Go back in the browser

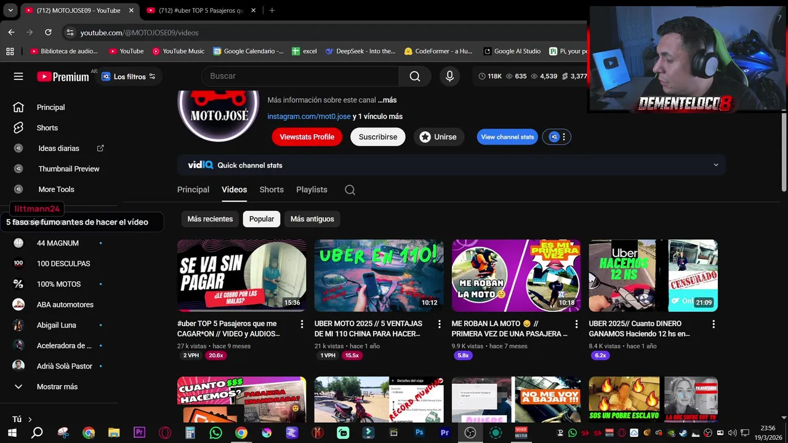11,32
